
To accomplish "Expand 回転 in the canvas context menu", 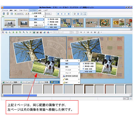I will [70, 67].
